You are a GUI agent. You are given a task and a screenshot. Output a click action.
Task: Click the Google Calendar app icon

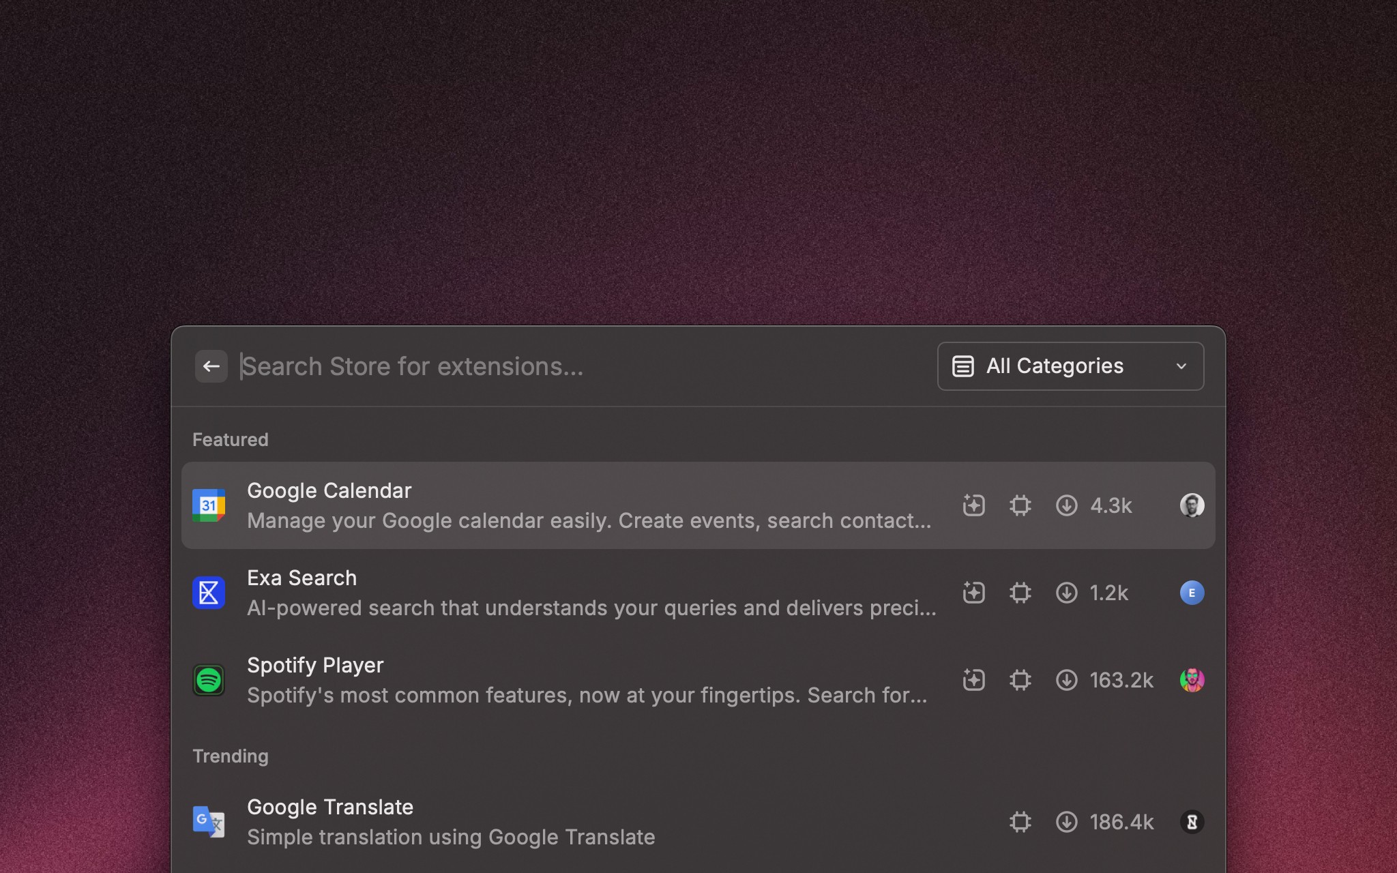(209, 505)
